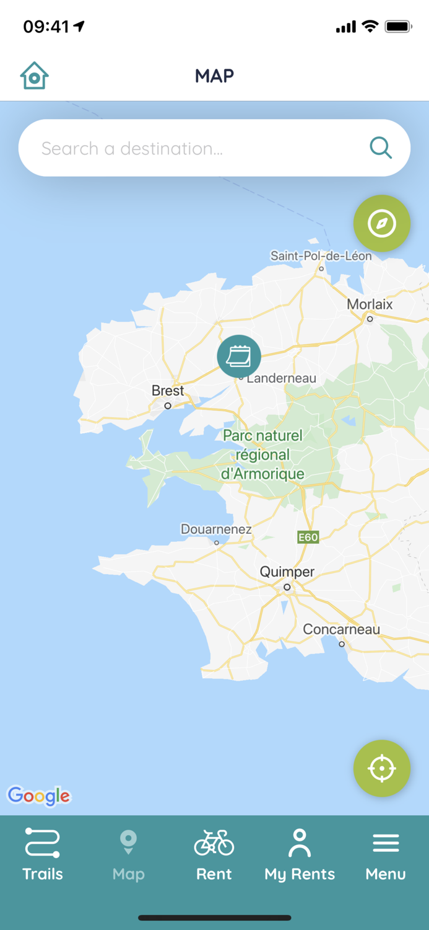
Task: Tap the home icon in header
Action: (x=34, y=76)
